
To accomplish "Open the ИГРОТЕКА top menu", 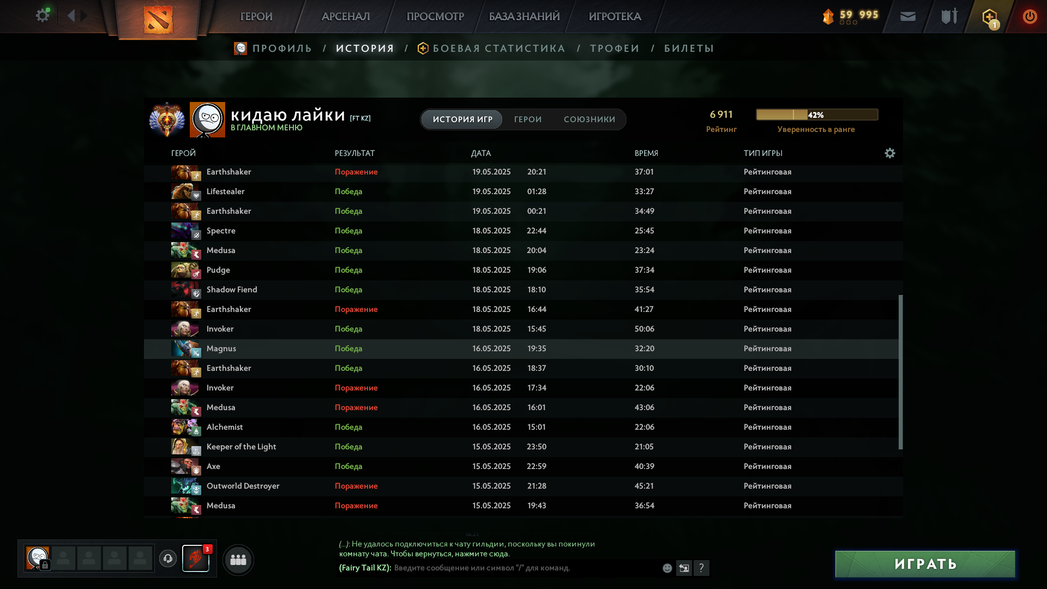I will 615,16.
